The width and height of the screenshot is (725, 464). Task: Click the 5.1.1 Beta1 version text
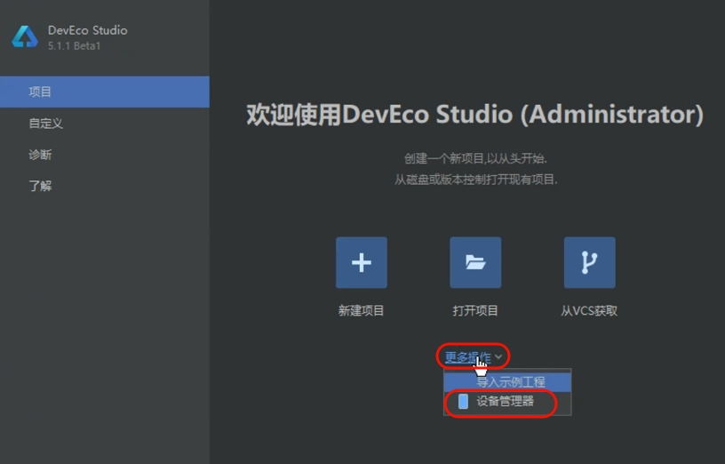[x=74, y=46]
